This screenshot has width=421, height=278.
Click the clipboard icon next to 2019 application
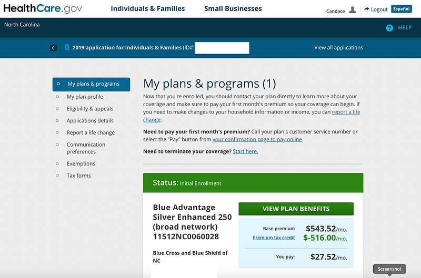(x=67, y=47)
